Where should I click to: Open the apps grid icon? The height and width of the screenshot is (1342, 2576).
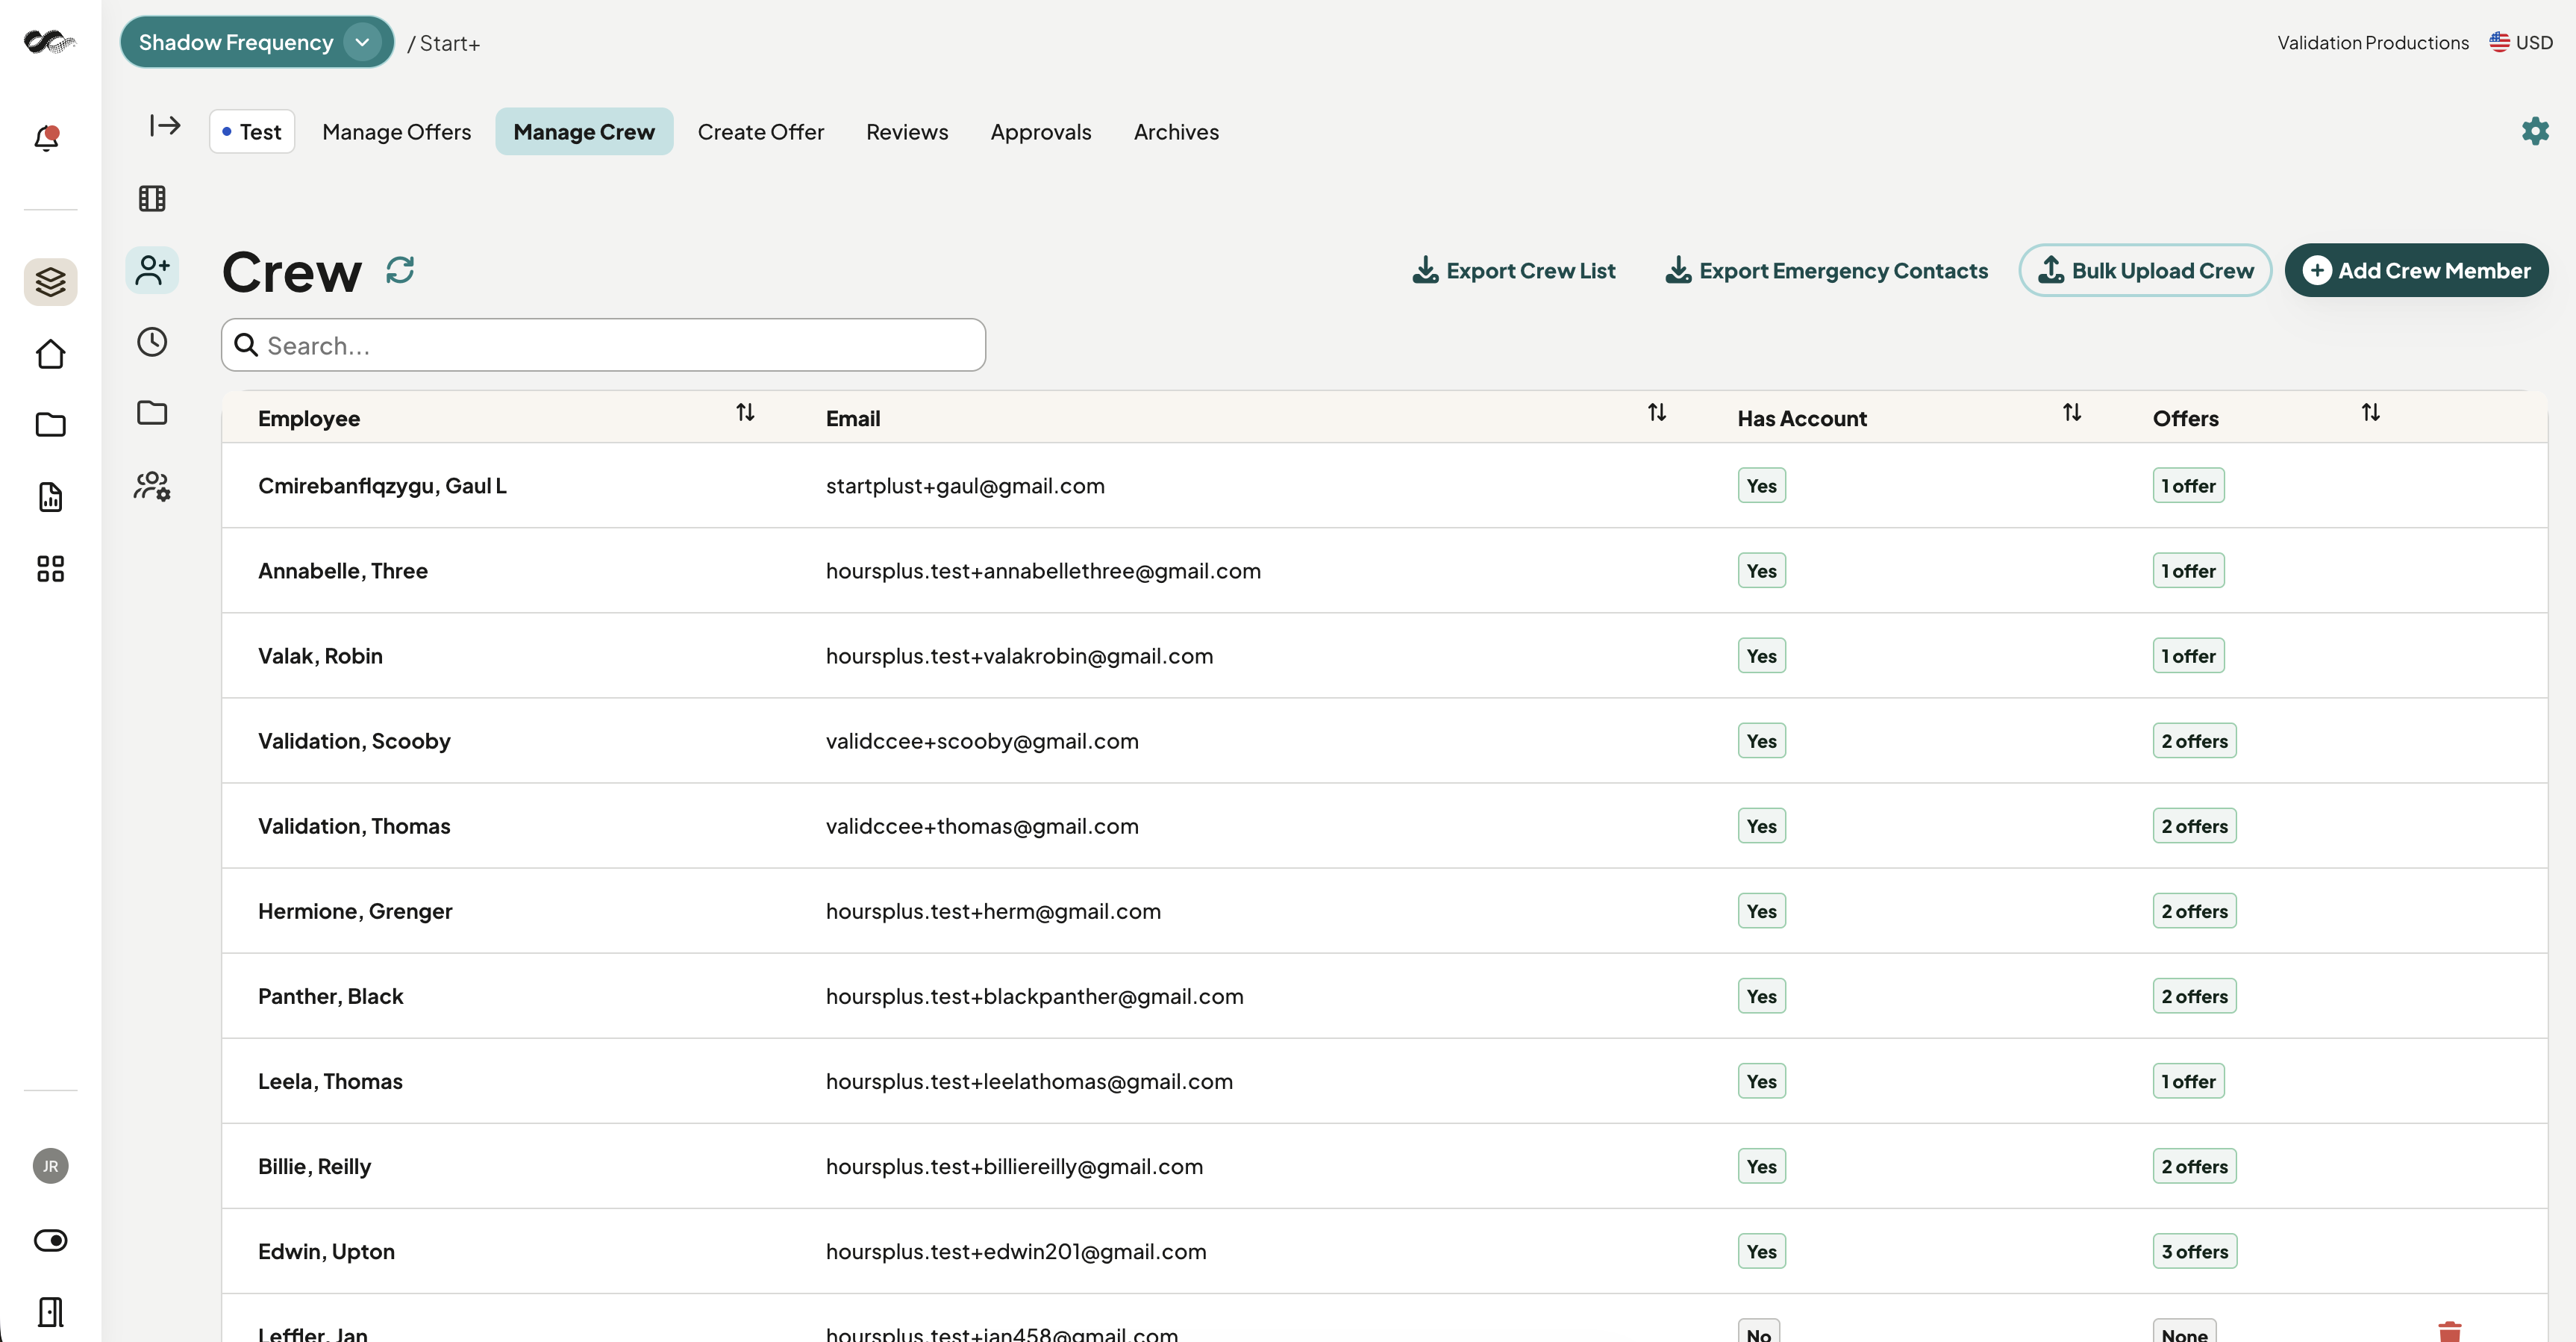point(50,569)
